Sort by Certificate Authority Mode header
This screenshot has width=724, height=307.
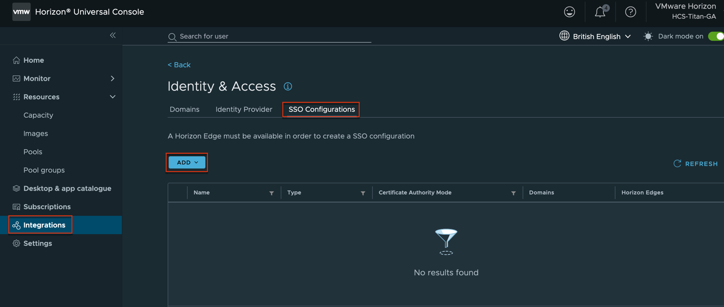(x=415, y=193)
